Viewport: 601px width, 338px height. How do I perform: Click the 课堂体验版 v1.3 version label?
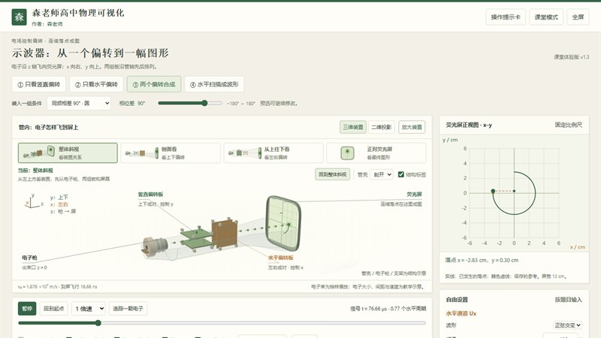pos(572,57)
